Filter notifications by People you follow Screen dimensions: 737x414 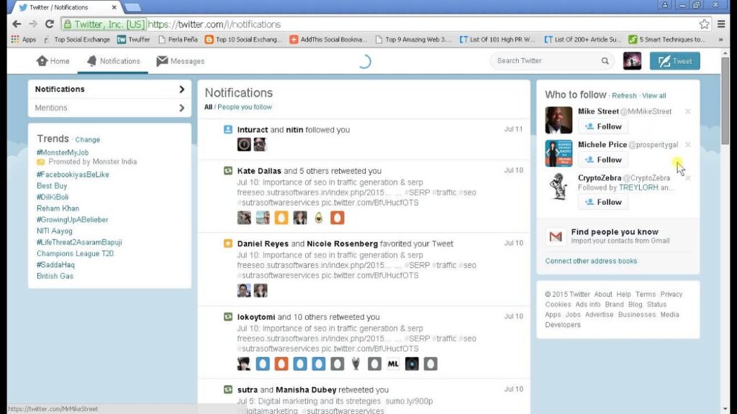[245, 107]
